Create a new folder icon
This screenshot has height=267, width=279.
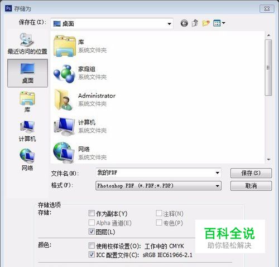click(x=206, y=23)
